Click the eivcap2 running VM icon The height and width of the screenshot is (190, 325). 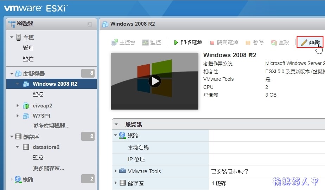[x=26, y=106]
